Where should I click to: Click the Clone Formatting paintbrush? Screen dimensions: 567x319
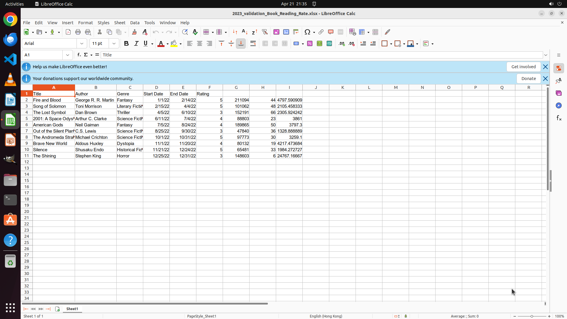[x=134, y=32]
